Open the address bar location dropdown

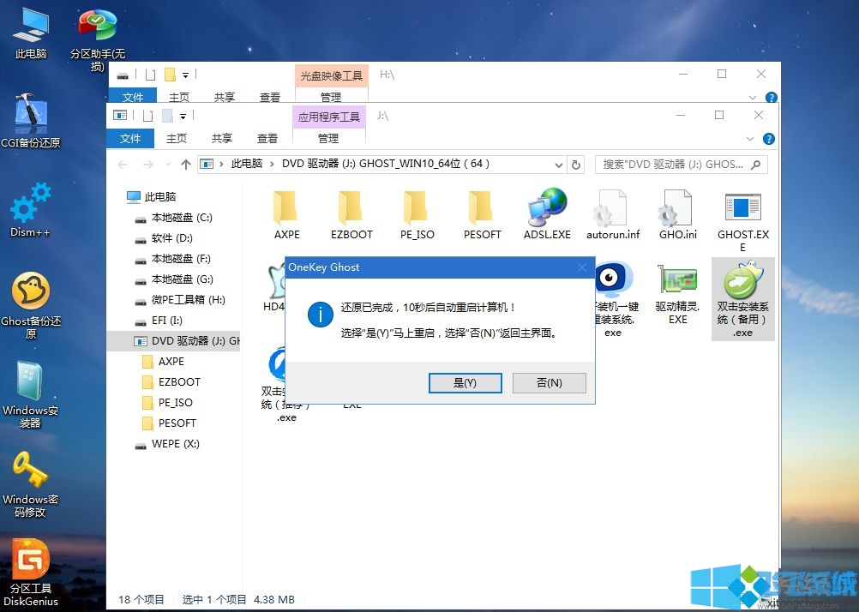click(x=559, y=164)
